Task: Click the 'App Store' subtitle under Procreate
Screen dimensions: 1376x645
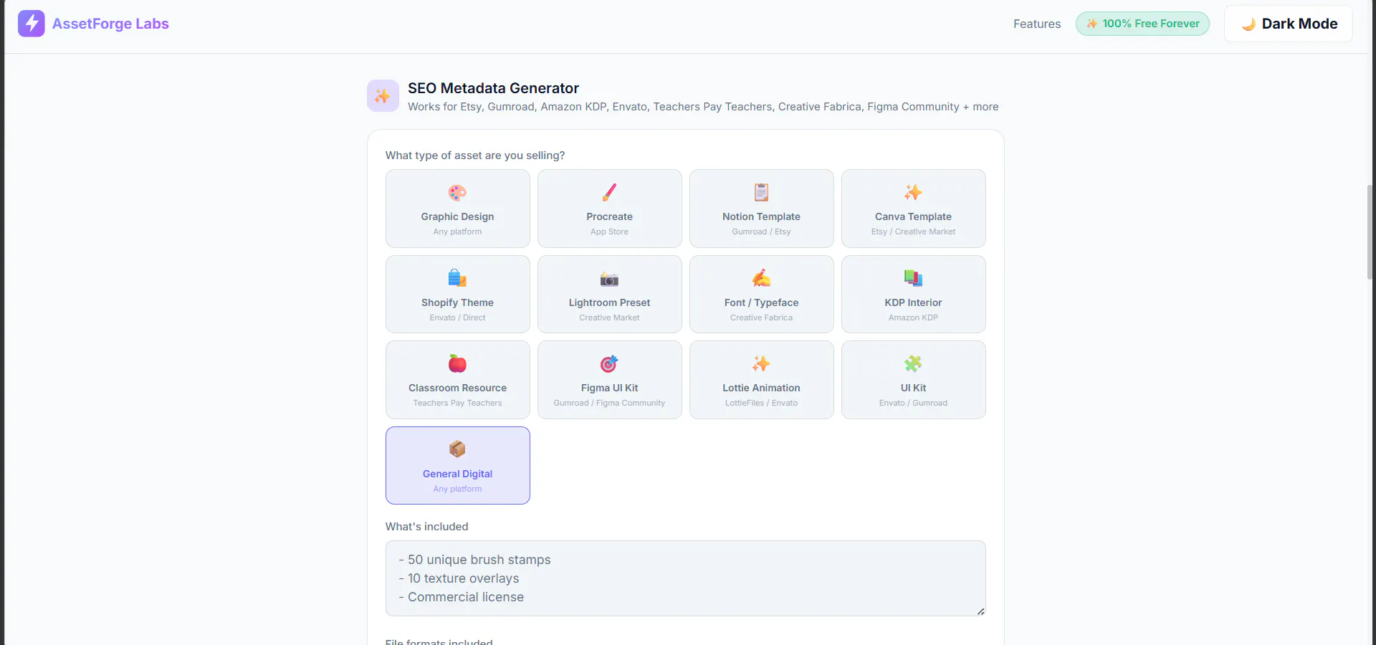Action: [609, 231]
